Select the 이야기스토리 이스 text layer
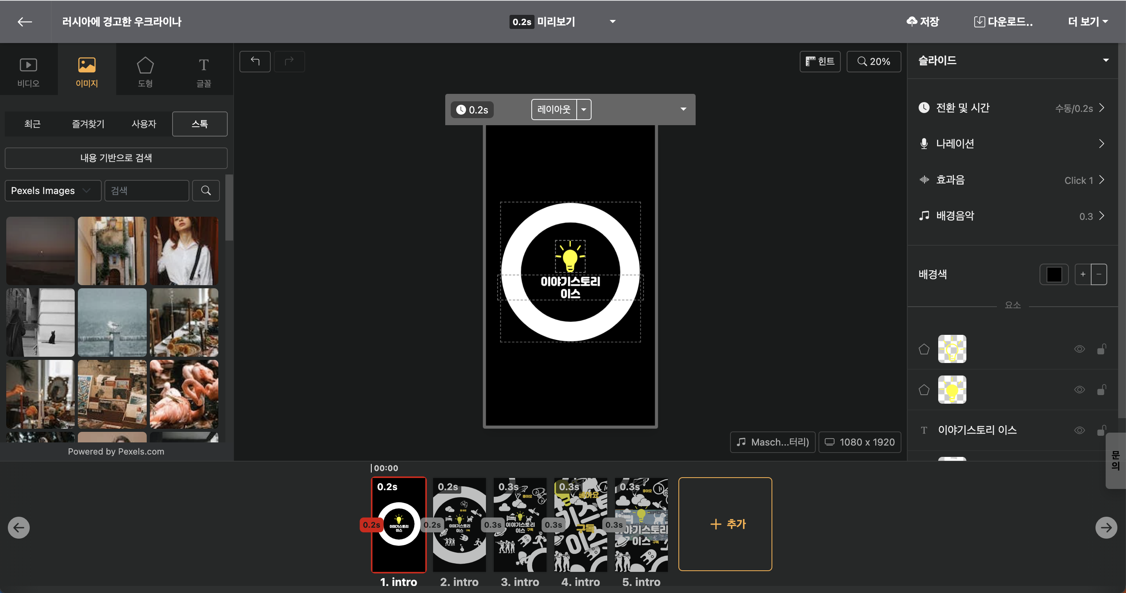Screen dimensions: 1126x593 click(x=977, y=430)
